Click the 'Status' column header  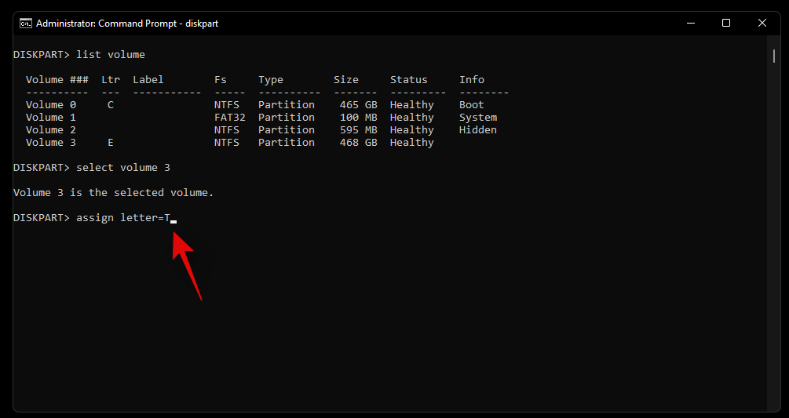pyautogui.click(x=409, y=80)
